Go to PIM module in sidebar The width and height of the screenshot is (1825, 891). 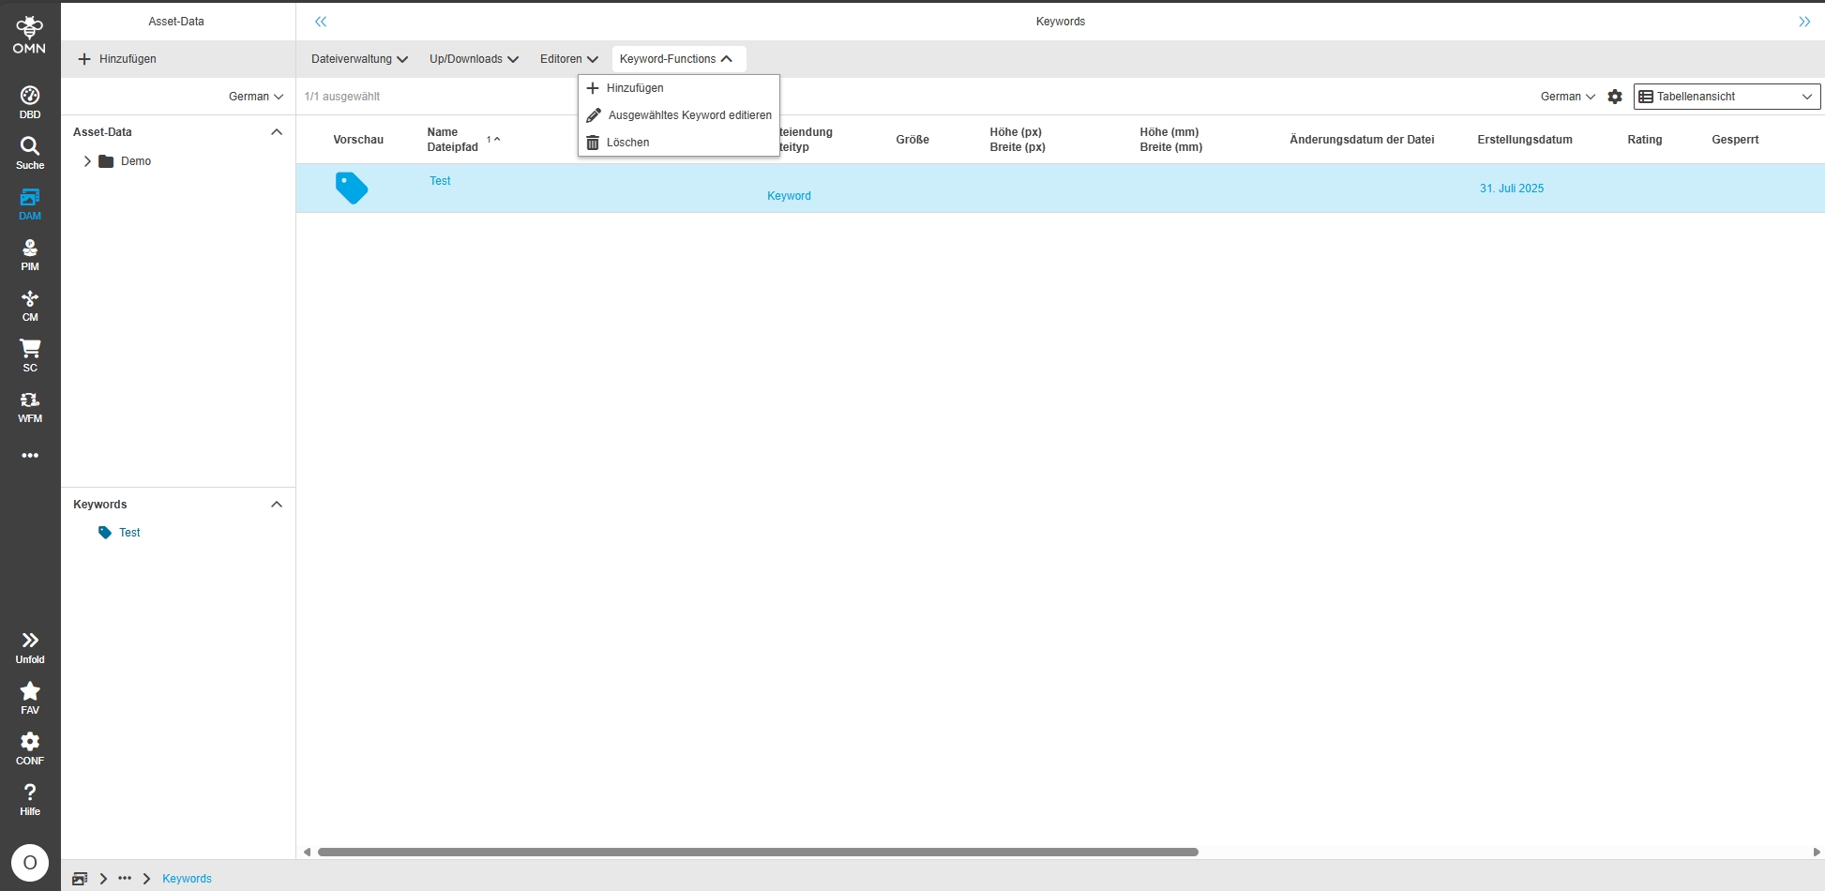[x=30, y=253]
